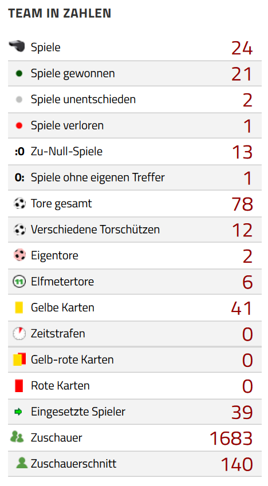The height and width of the screenshot is (486, 268).
Task: Click the pink ball icon for Eigentore
Action: (19, 256)
